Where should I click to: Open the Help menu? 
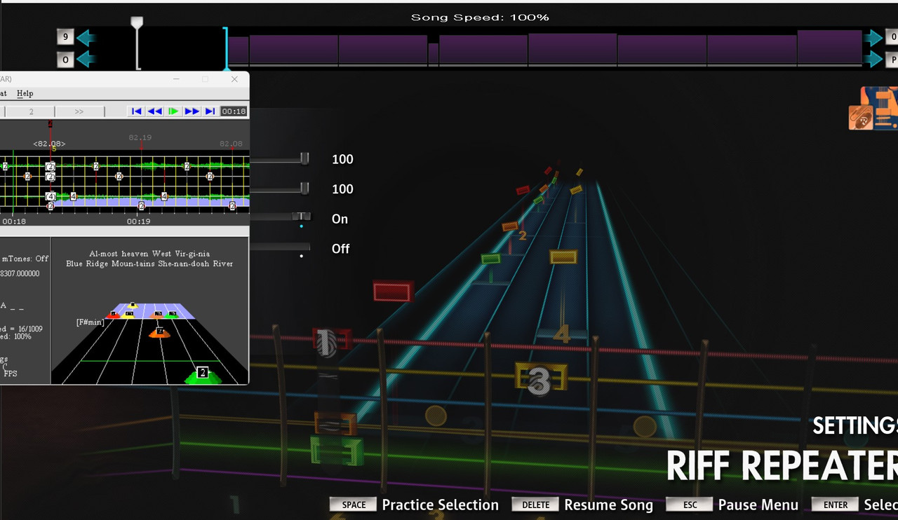pyautogui.click(x=25, y=93)
